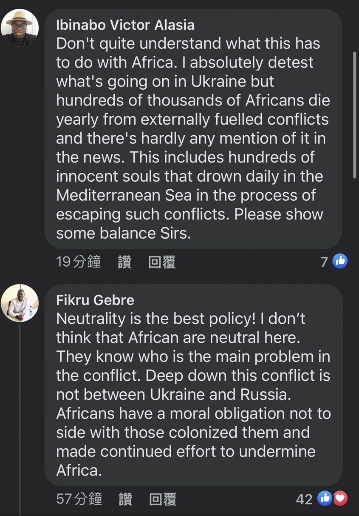Click the 19分鐘 timestamp

pos(79,262)
